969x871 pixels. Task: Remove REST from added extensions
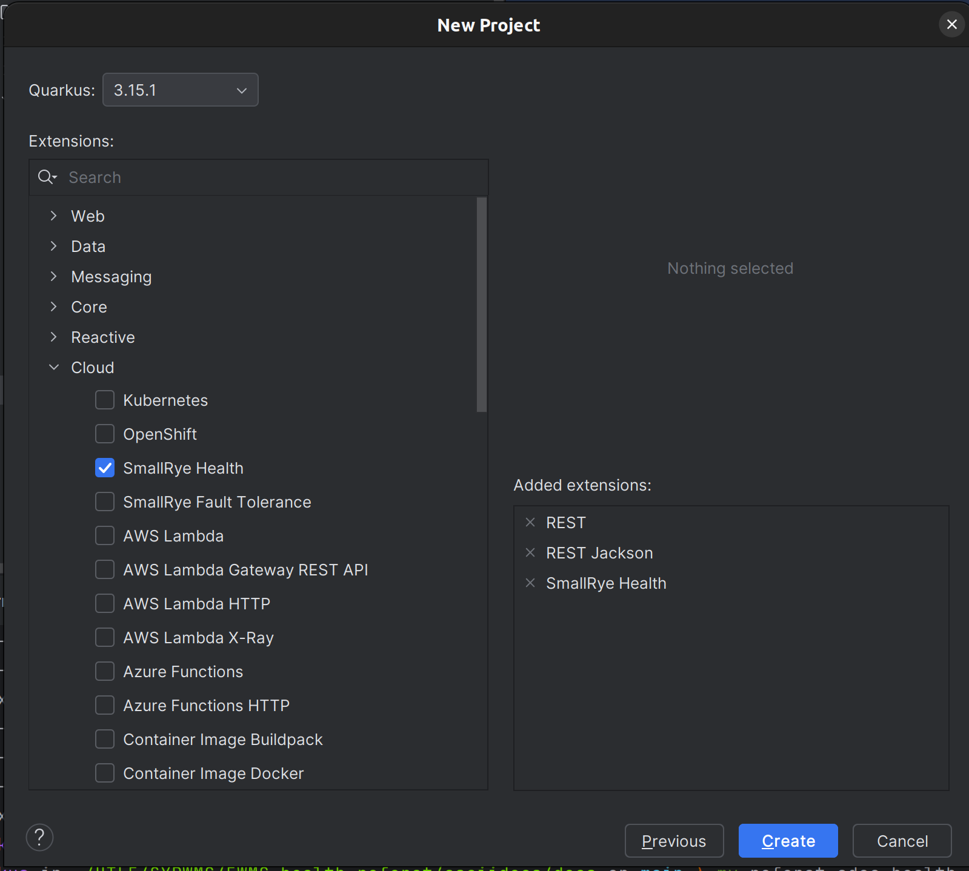coord(530,522)
